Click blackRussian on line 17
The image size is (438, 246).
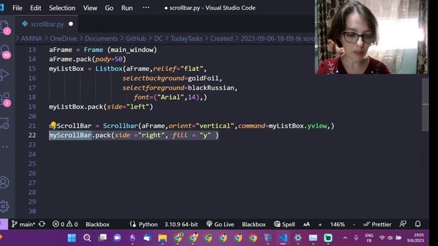211,88
